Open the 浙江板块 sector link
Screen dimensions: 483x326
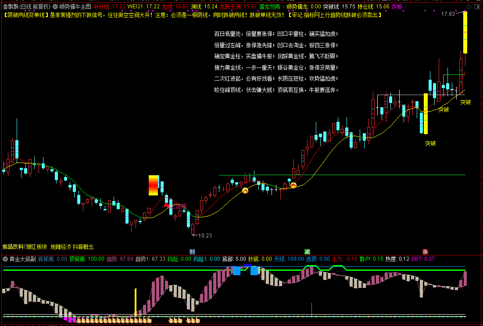[x=37, y=247]
